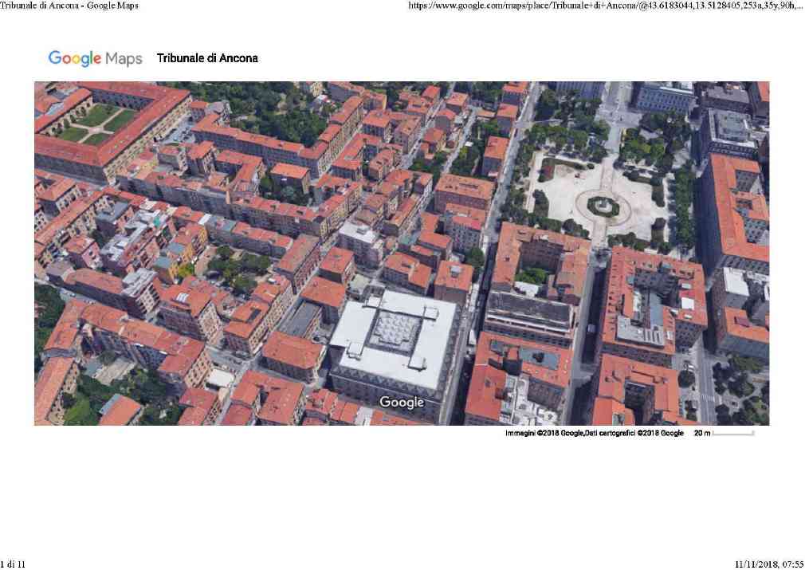Click the 11/11/2018 07:55 timestamp
Viewport: 805px width, 570px height.
click(x=768, y=564)
